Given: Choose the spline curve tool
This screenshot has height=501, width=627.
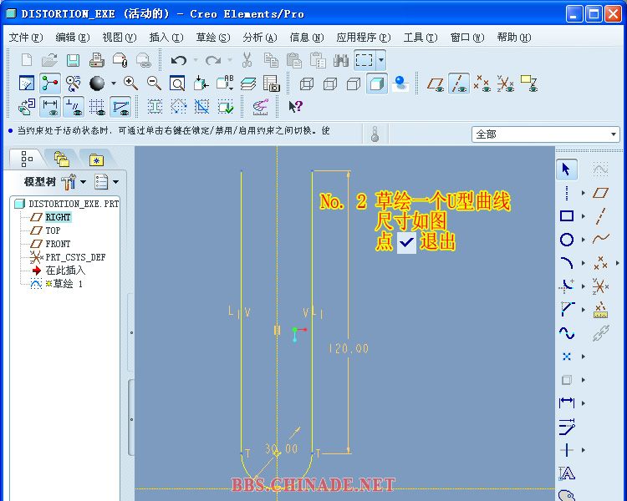Looking at the screenshot, I should coord(567,332).
